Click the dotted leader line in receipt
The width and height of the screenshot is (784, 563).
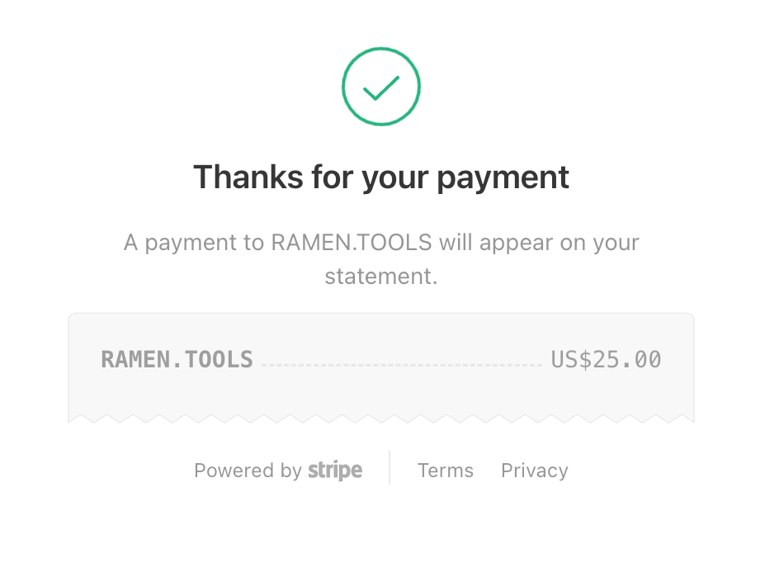[x=402, y=364]
